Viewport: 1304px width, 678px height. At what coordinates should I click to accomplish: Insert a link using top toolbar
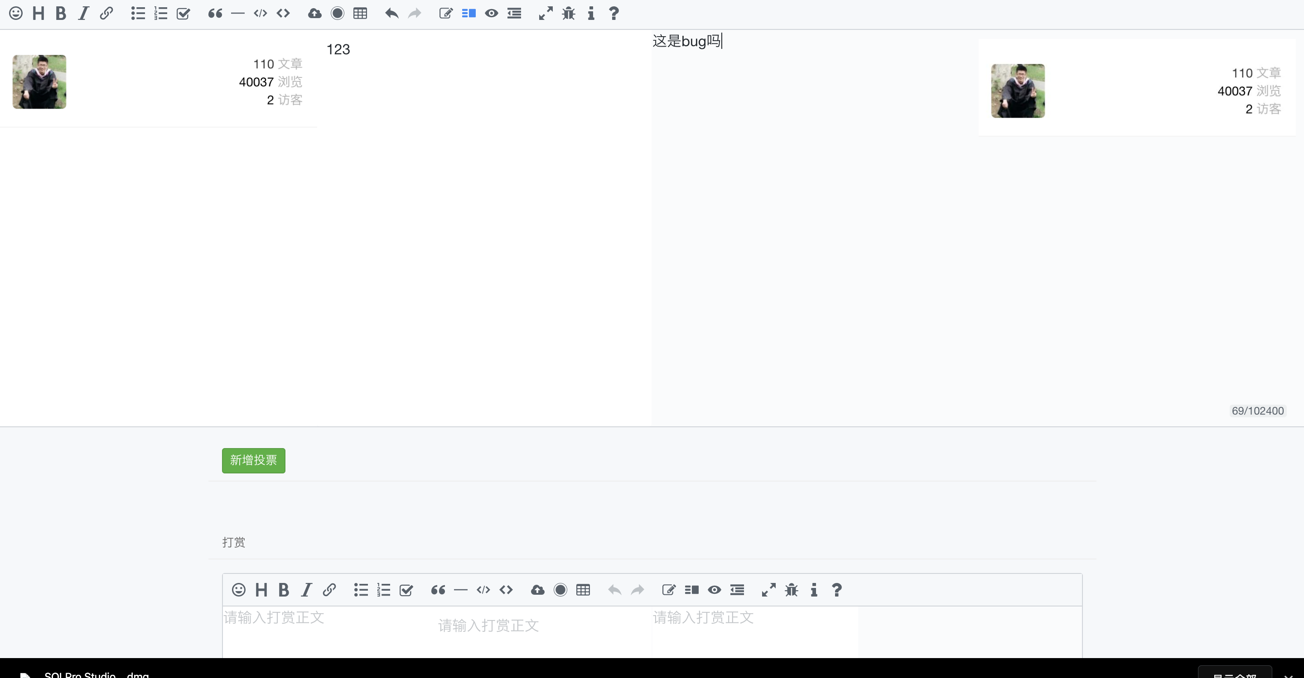[x=106, y=13]
